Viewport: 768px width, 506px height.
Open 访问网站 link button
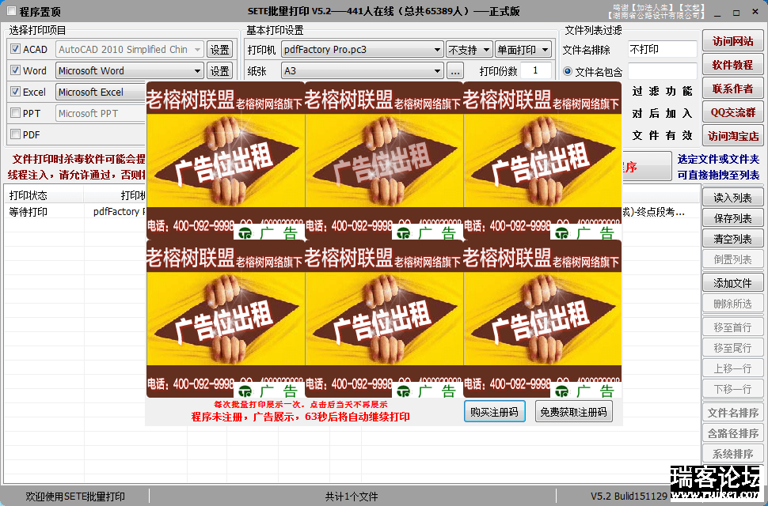(x=732, y=41)
